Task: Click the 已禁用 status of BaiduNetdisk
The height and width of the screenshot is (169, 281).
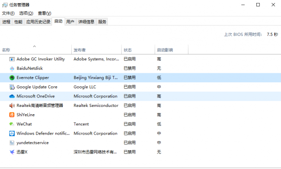Action: tap(130, 69)
